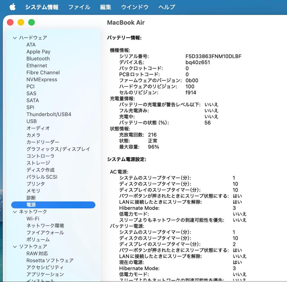Collapse the ソフトウェア section chevron
The height and width of the screenshot is (282, 287).
tap(15, 247)
